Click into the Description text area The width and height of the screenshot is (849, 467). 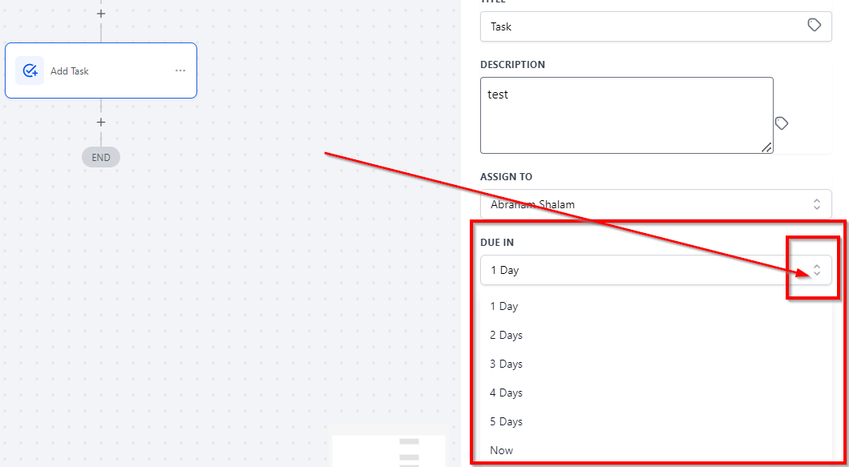[625, 115]
